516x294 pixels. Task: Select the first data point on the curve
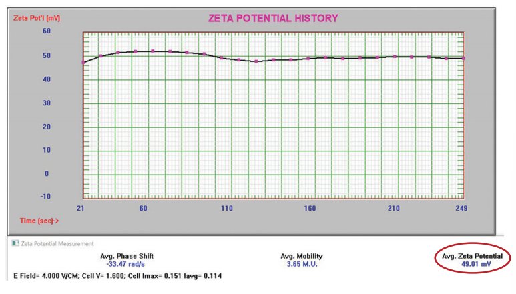(x=83, y=62)
